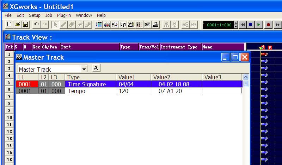Click the red E end marker
The image size is (282, 165).
[270, 48]
